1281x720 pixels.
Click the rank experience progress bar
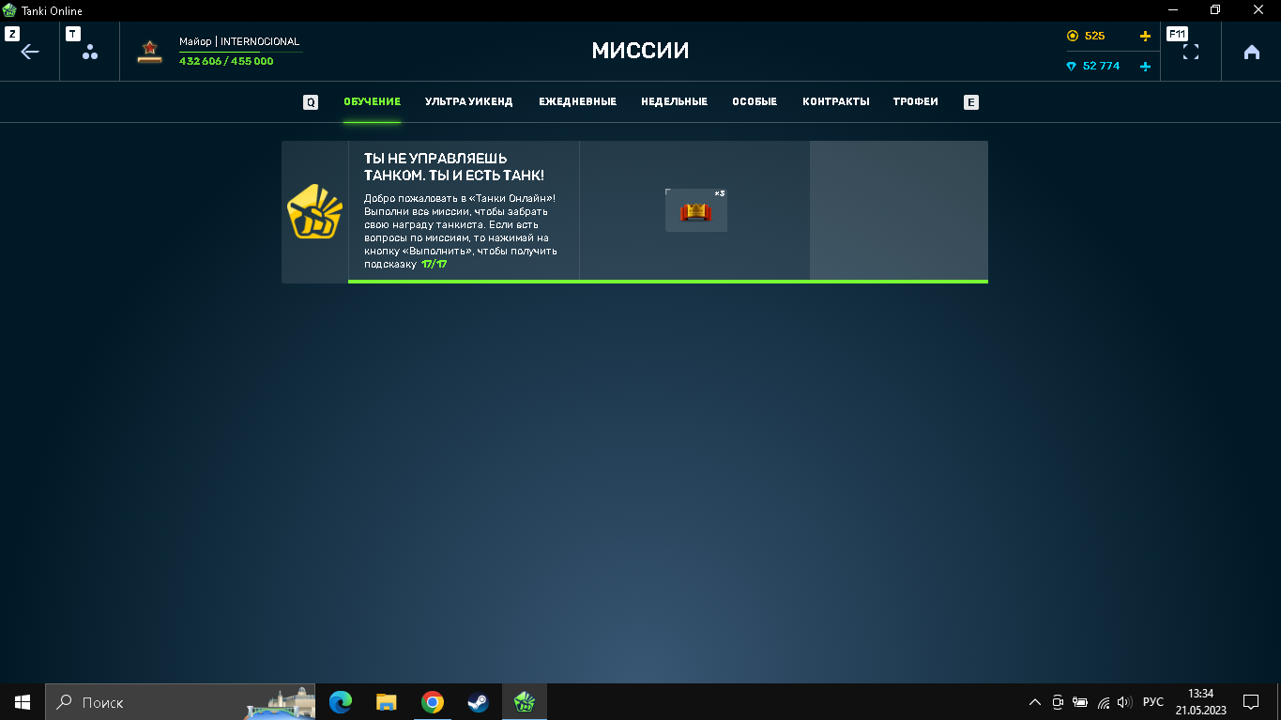click(240, 53)
